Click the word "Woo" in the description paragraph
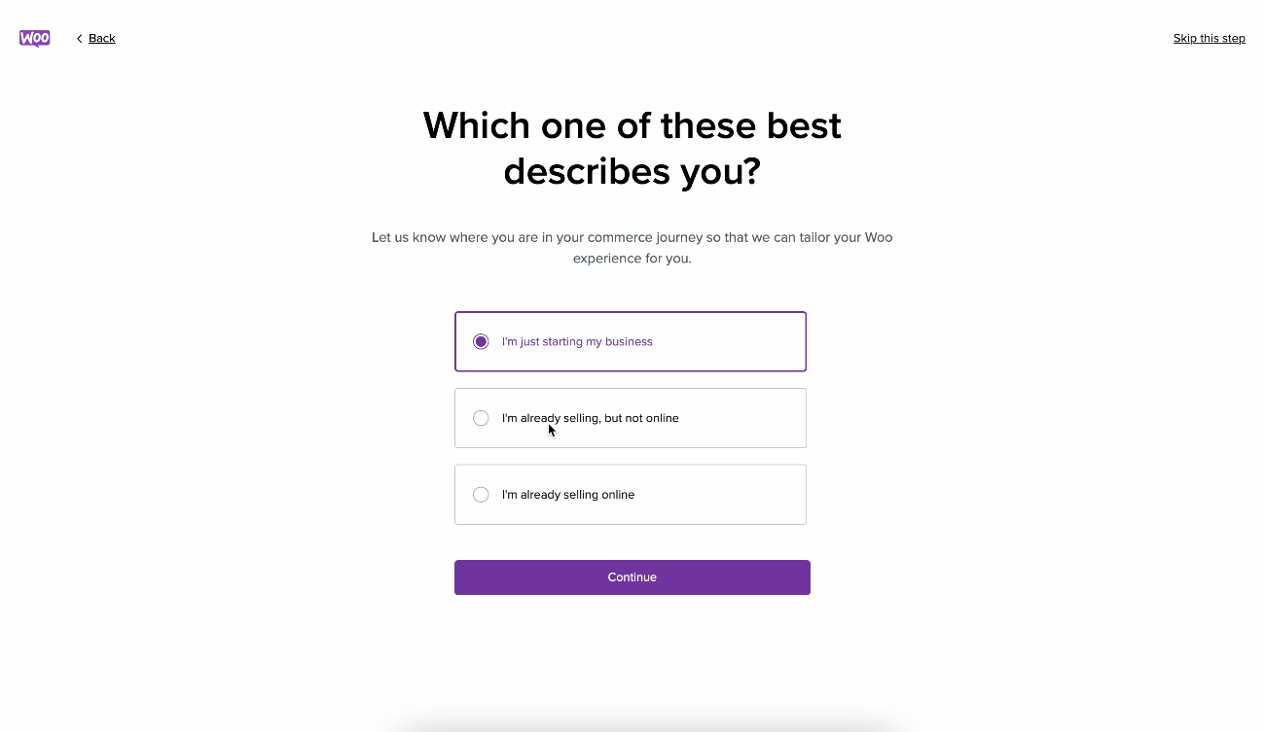Viewport: 1265px width, 732px height. pos(879,237)
